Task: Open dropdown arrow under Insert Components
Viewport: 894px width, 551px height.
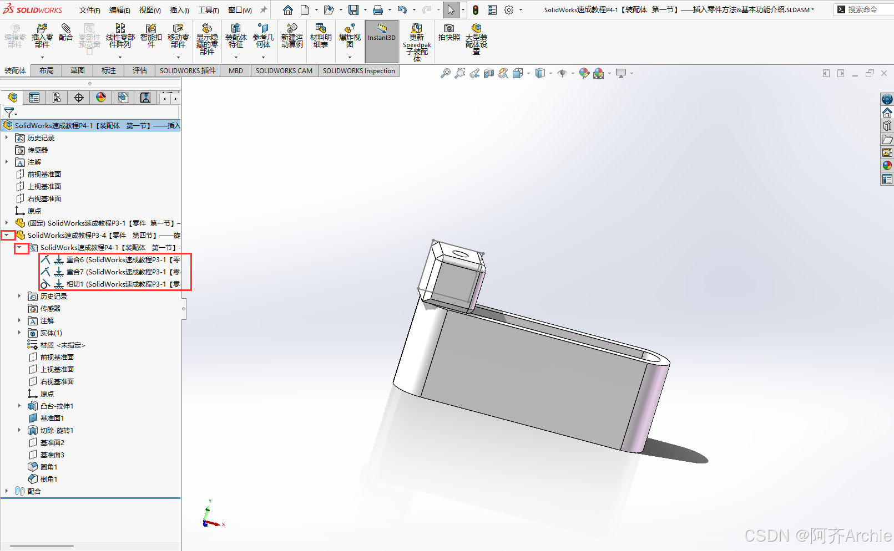Action: pos(42,57)
